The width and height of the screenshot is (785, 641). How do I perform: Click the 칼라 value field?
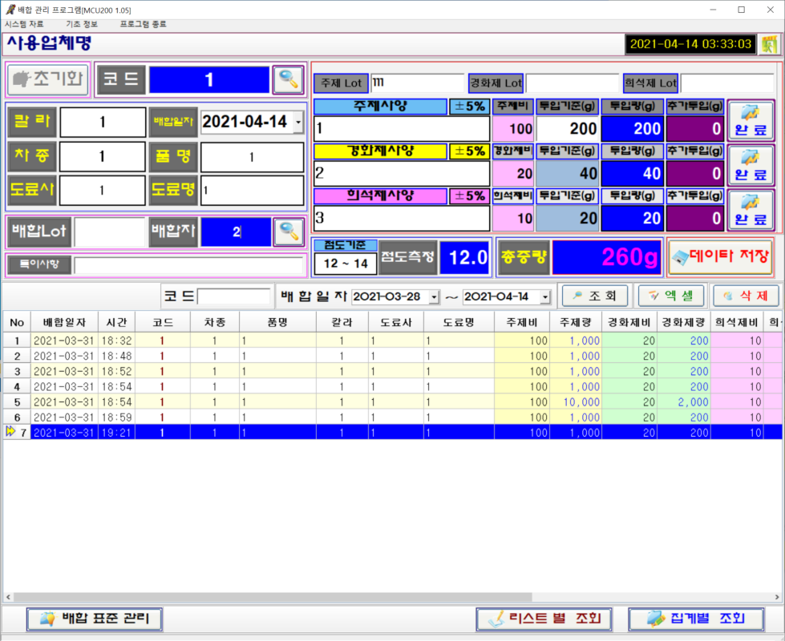(x=103, y=122)
